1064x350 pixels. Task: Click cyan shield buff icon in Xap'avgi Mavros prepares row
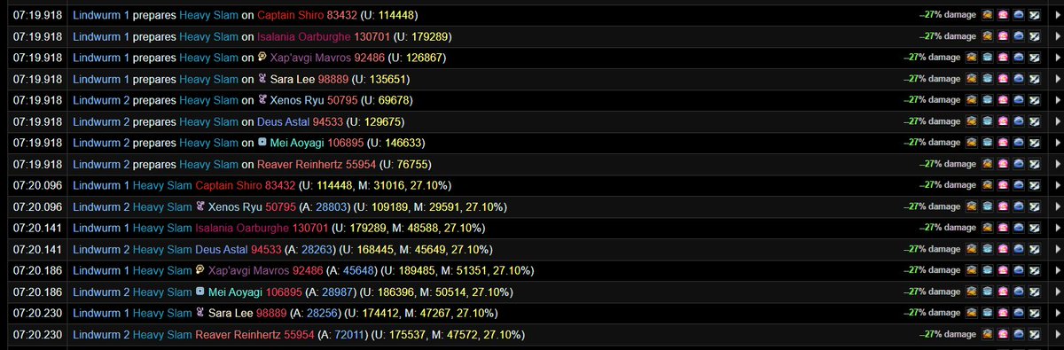click(987, 58)
